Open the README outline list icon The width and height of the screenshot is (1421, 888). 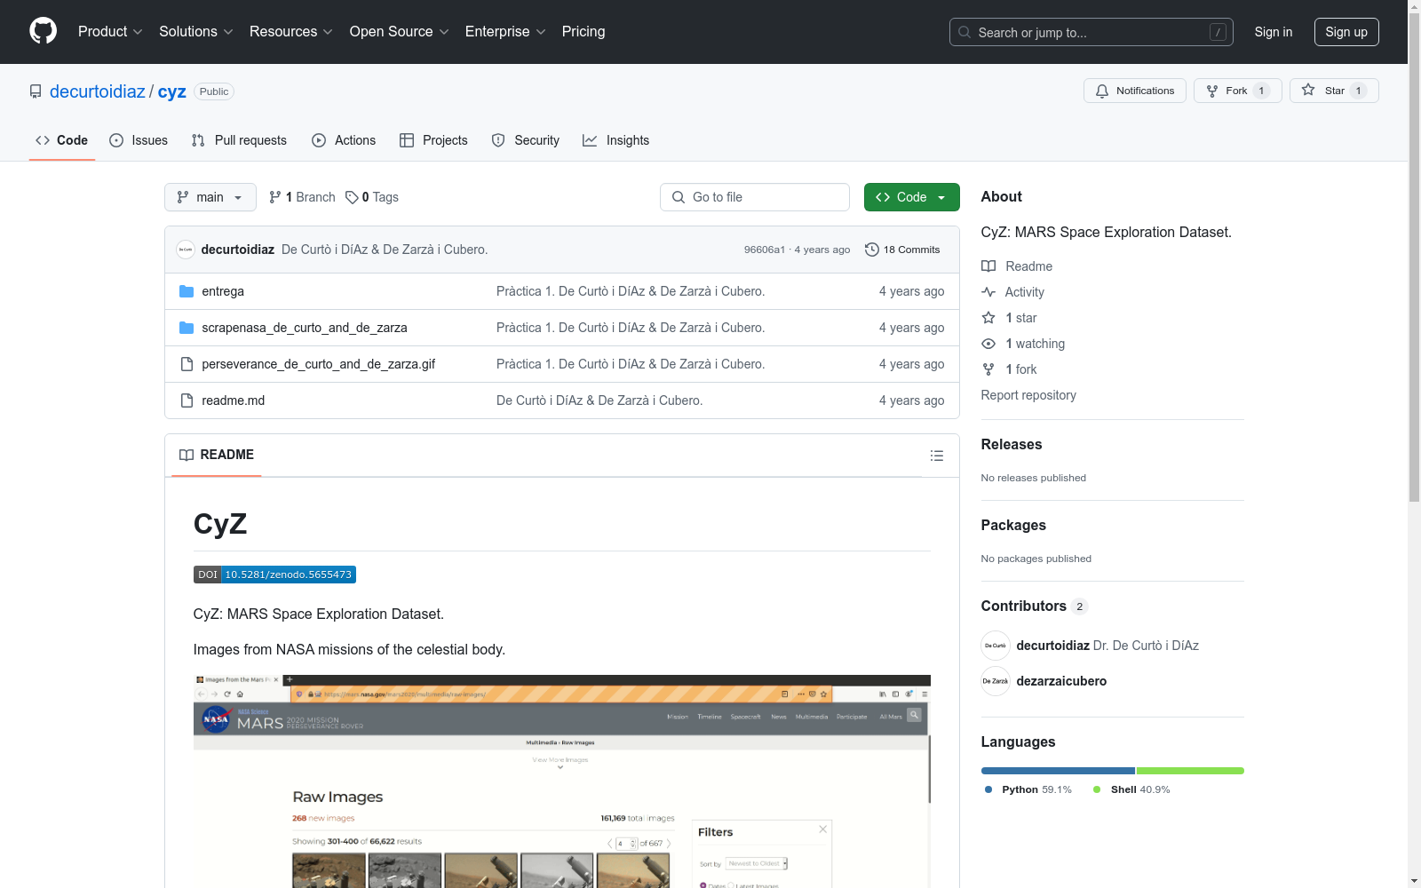click(937, 456)
